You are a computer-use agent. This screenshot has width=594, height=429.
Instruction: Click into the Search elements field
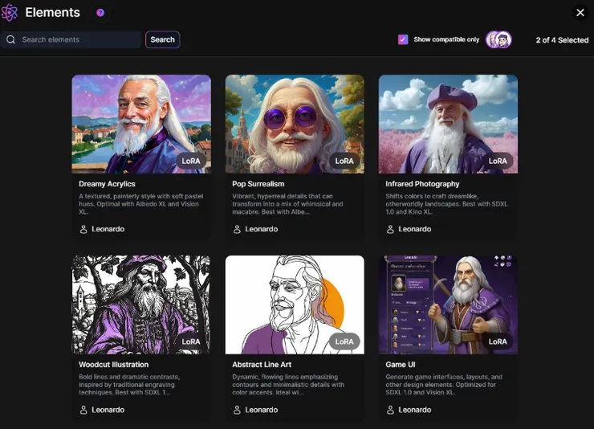(x=71, y=39)
